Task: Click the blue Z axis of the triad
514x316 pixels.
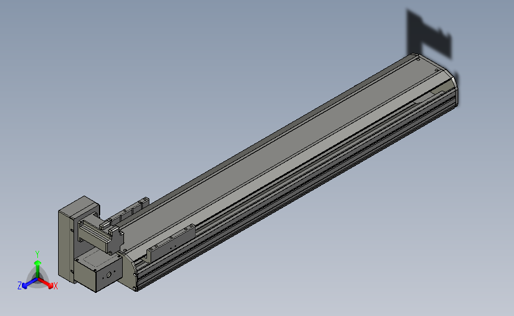Action: [30, 283]
